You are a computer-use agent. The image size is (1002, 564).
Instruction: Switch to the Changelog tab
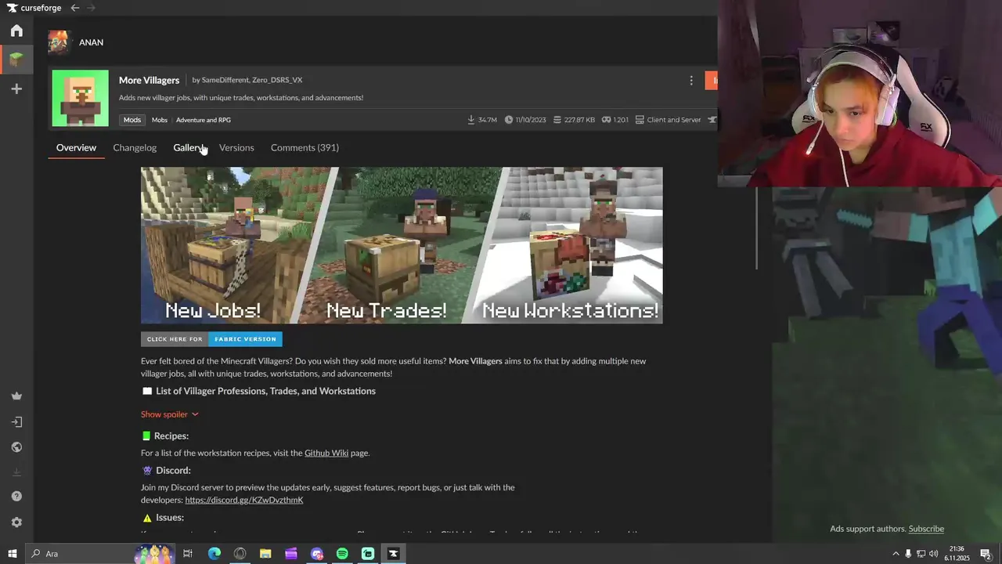tap(135, 147)
